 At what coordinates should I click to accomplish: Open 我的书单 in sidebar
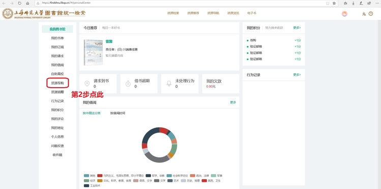coord(57,38)
